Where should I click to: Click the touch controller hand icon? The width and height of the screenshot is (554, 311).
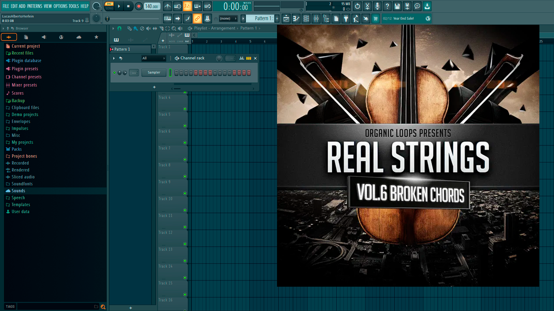[366, 18]
